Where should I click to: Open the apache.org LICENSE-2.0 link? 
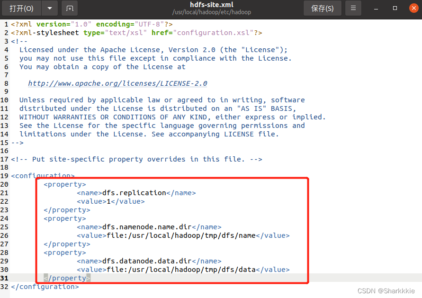(117, 83)
